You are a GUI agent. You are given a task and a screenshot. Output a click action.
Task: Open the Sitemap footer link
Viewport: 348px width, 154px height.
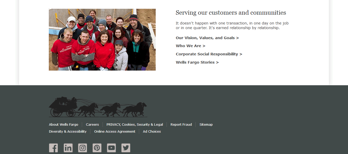click(x=206, y=125)
